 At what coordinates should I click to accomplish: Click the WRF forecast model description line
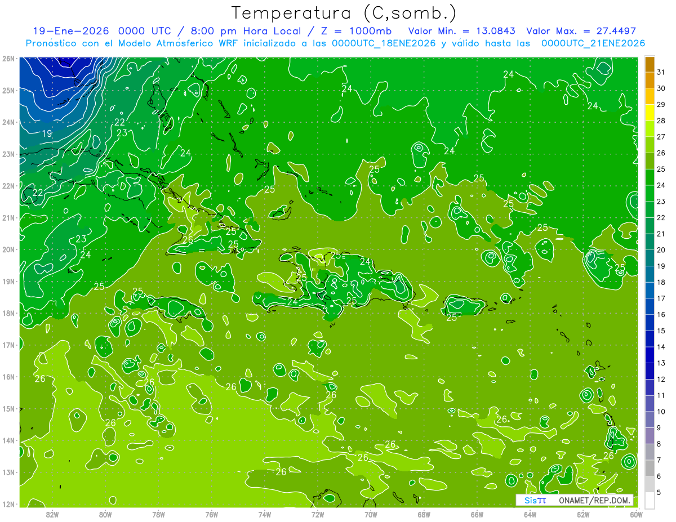point(335,43)
